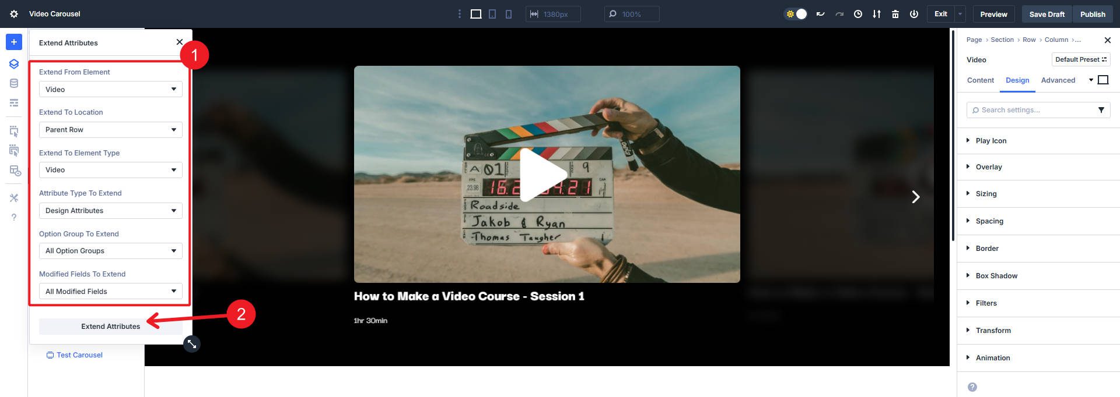1120x397 pixels.
Task: Open page settings gear icon
Action: coord(14,14)
